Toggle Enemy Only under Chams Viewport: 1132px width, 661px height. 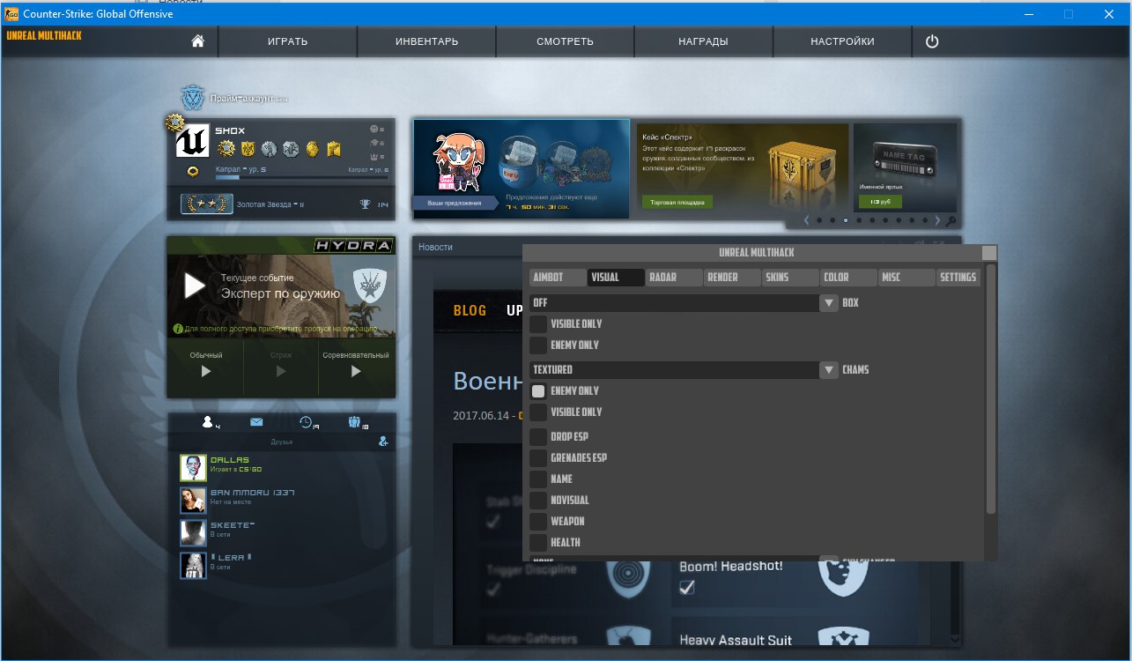(x=538, y=391)
